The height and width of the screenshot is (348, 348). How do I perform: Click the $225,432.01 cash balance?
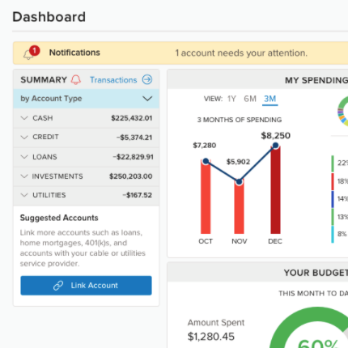pyautogui.click(x=132, y=118)
